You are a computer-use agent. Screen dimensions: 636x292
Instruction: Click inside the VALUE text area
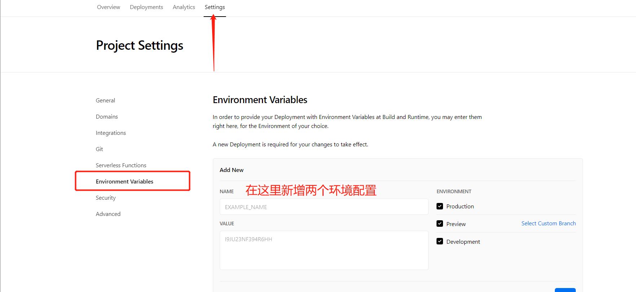[324, 250]
